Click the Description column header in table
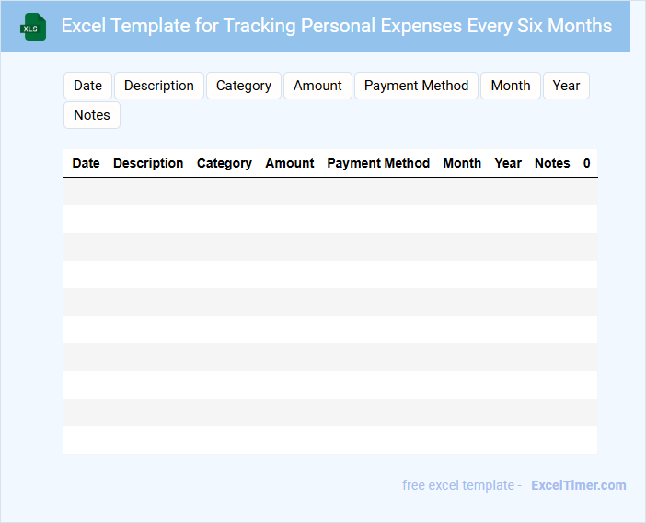The image size is (646, 523). (148, 163)
